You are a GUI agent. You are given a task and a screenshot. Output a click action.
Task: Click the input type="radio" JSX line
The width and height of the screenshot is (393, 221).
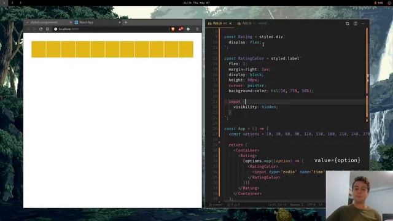(288, 172)
